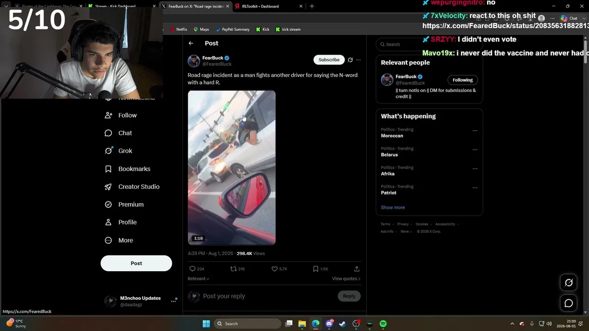Open Spotify from the taskbar
589x331 pixels.
tap(383, 324)
